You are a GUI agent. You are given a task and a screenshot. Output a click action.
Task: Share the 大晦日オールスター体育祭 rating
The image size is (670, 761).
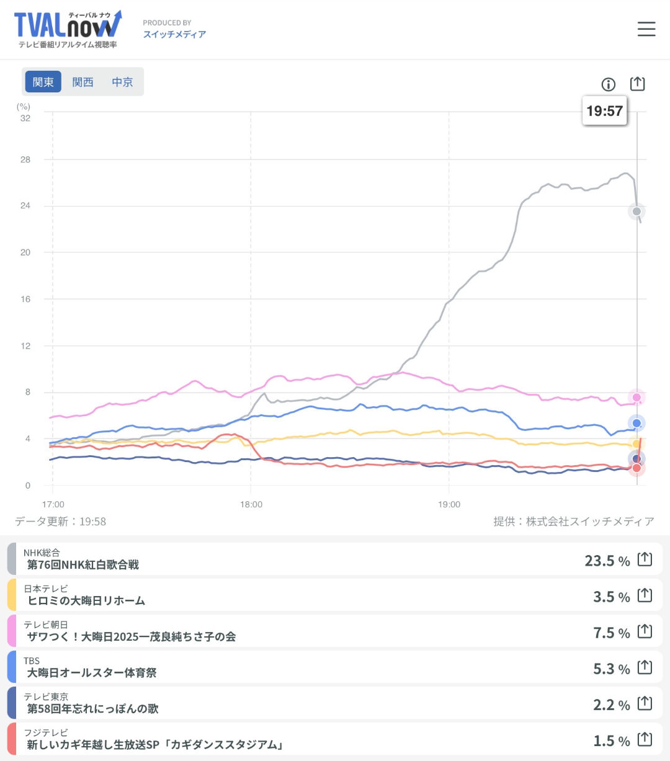645,667
